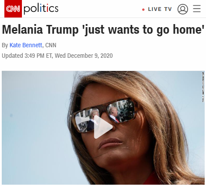This screenshot has height=186, width=206.
Task: Click right sunglass lens reflection in photo
Action: coord(121,111)
